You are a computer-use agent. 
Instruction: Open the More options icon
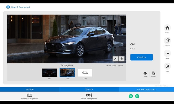(x=167, y=53)
